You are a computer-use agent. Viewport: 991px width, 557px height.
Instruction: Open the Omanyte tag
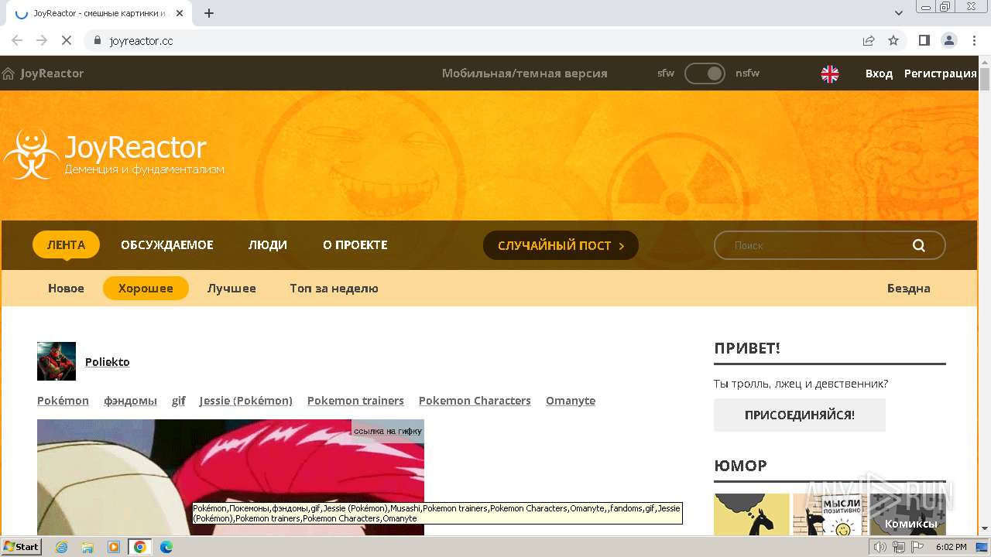pyautogui.click(x=571, y=401)
